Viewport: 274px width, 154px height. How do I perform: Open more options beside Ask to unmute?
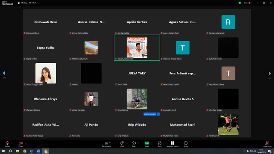coord(158,114)
